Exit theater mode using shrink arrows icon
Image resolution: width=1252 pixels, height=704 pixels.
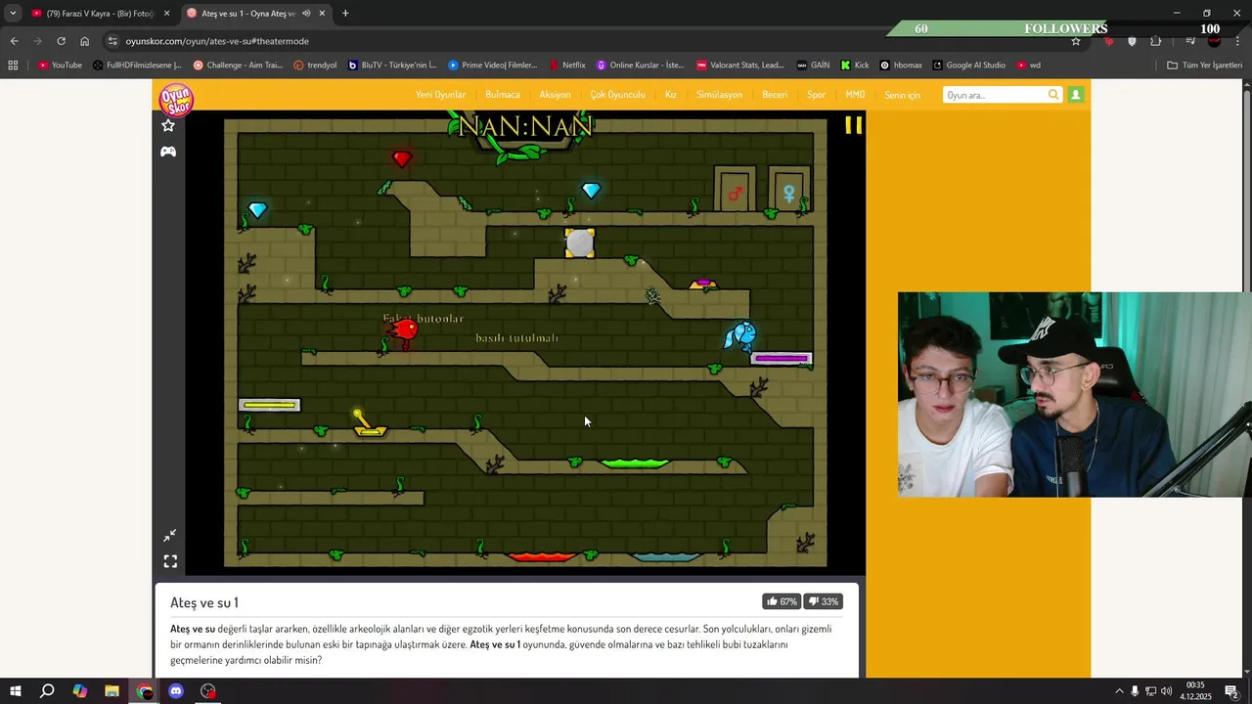pos(170,536)
